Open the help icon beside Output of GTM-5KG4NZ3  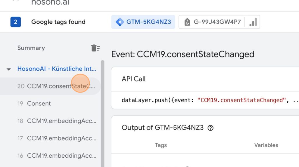(210, 128)
